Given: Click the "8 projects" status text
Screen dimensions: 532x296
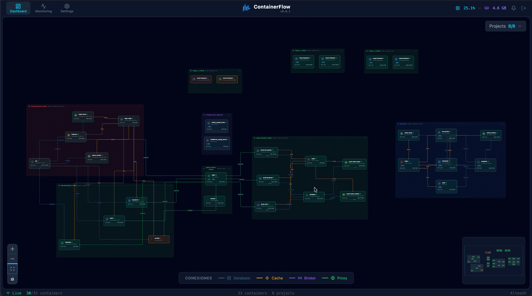Looking at the screenshot, I should 283,293.
